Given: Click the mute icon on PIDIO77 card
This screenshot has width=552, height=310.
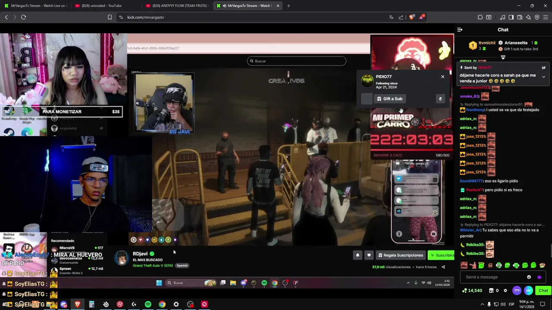Looking at the screenshot, I should 440,99.
